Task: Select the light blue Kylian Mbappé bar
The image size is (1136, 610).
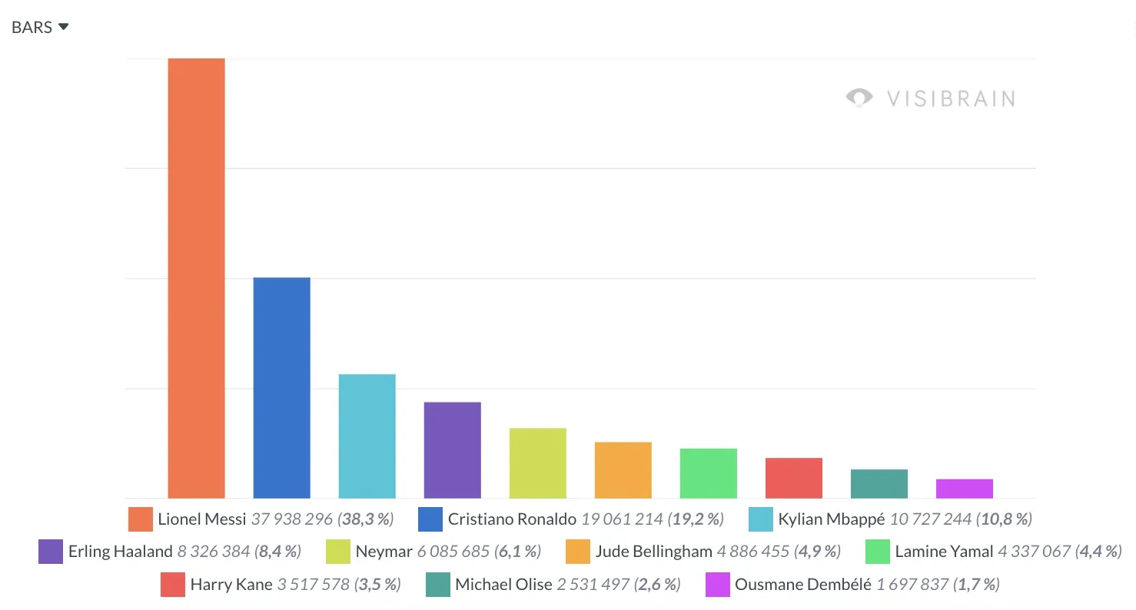Action: point(367,436)
